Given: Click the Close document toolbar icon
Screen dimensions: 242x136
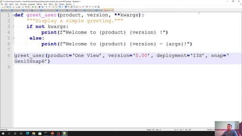Looking at the screenshot, I should pyautogui.click(x=14, y=7).
